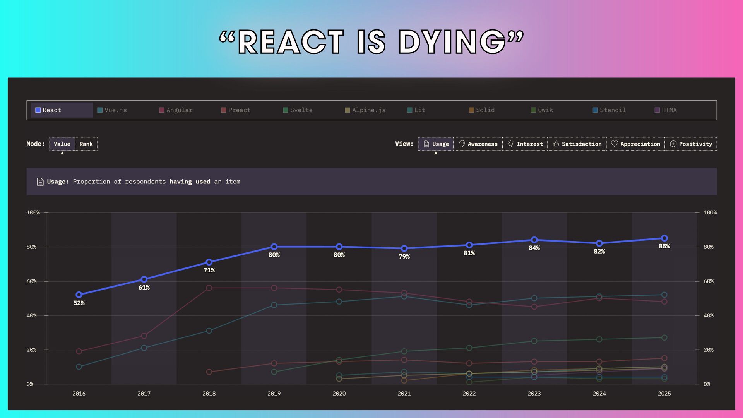Click the Solid legend color swatch
This screenshot has width=743, height=418.
click(x=471, y=110)
